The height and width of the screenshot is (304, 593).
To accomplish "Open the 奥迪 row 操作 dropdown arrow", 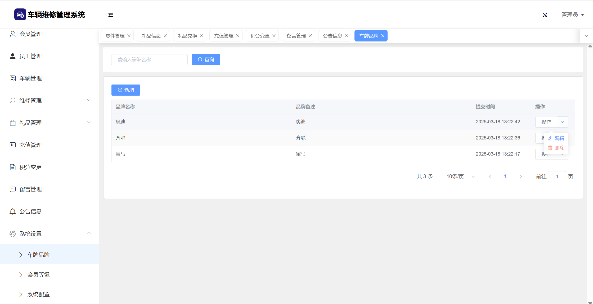I will coord(563,122).
